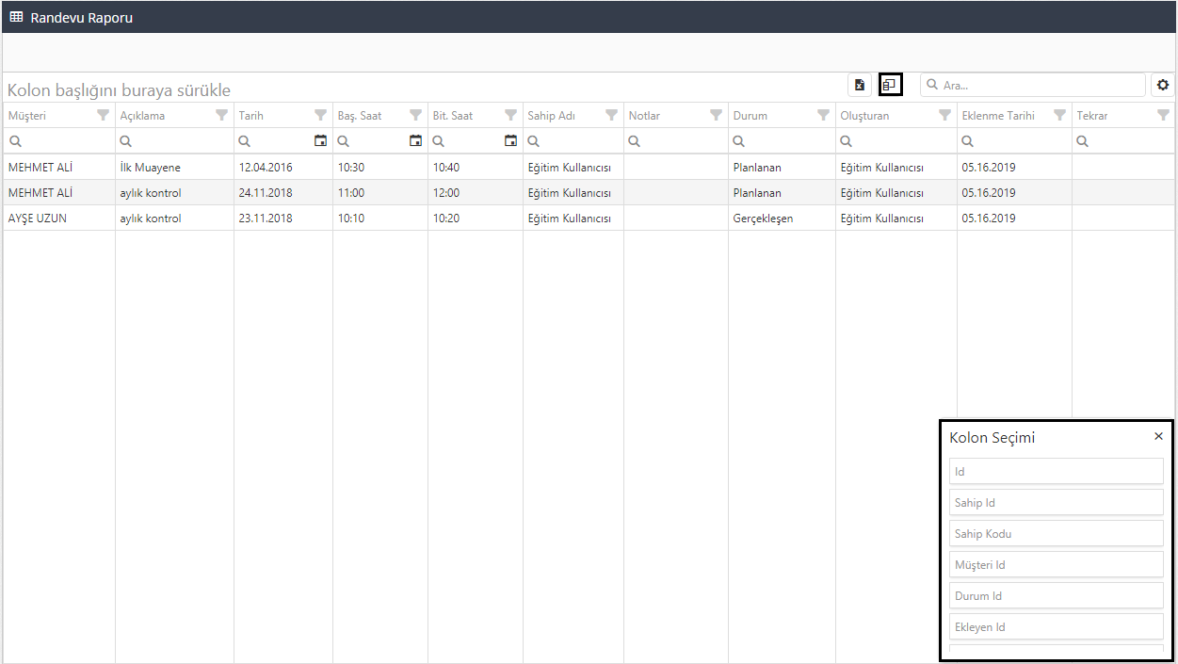Sort by Eklenme Tarihi column header

pos(998,116)
